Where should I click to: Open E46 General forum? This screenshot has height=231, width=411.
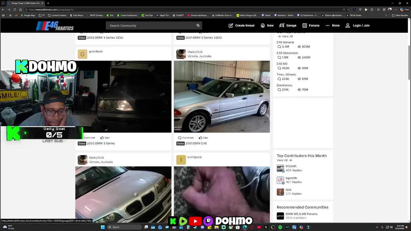pos(285,42)
